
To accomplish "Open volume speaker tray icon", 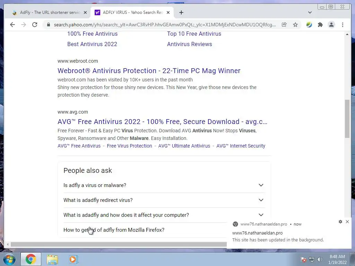I will [x=320, y=260].
